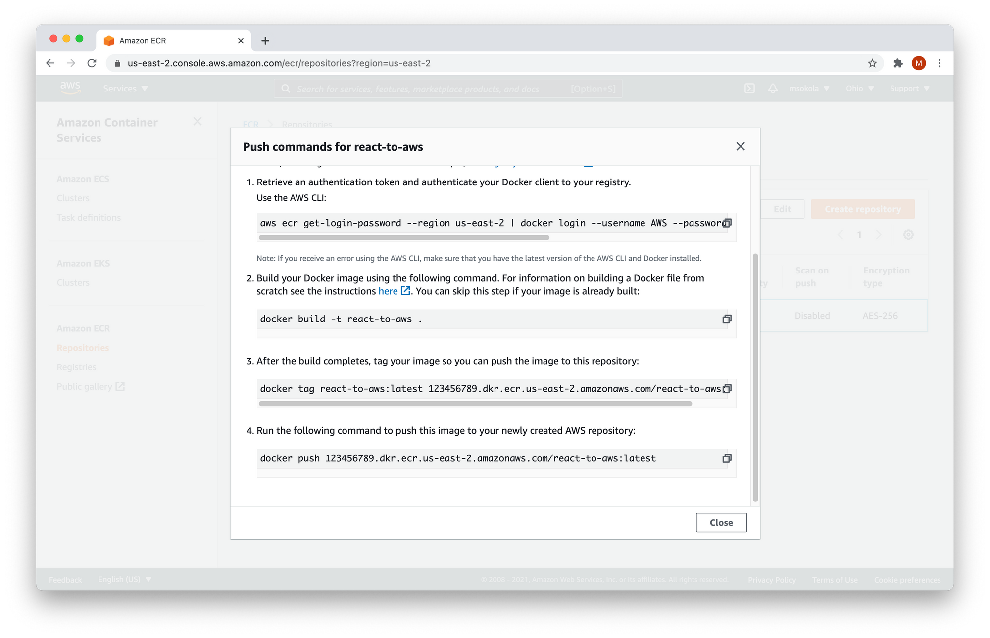Open Clusters under Amazon EKS
This screenshot has width=990, height=638.
(73, 283)
